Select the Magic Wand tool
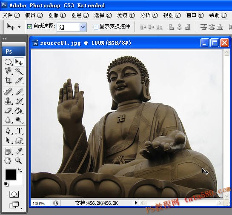The height and width of the screenshot is (215, 232). coord(19,71)
